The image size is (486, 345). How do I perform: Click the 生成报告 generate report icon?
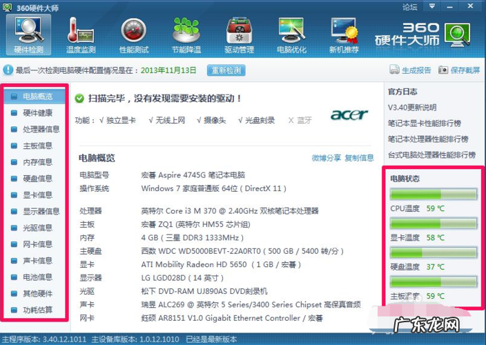click(x=394, y=70)
